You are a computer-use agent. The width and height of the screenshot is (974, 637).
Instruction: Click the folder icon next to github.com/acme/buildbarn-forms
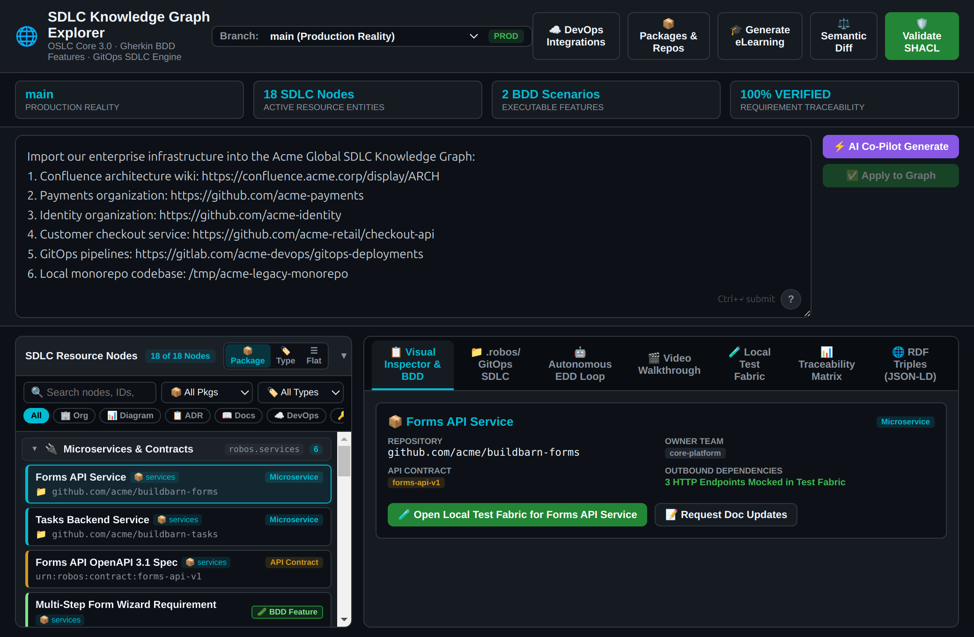click(41, 492)
